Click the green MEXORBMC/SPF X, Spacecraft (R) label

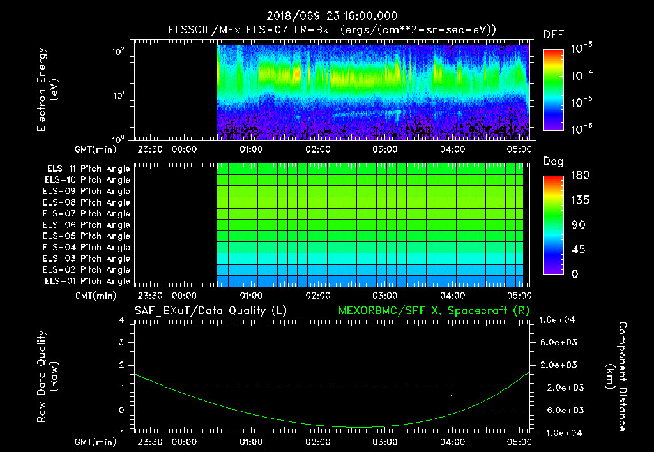coord(434,311)
